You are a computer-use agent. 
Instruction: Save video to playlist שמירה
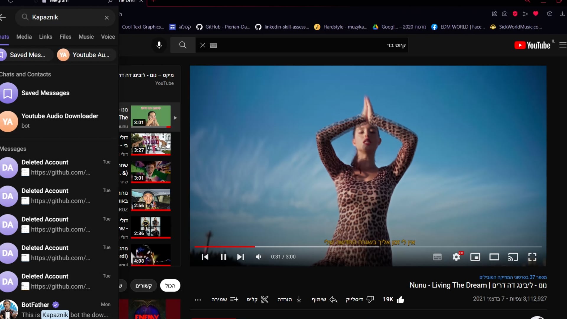point(225,300)
